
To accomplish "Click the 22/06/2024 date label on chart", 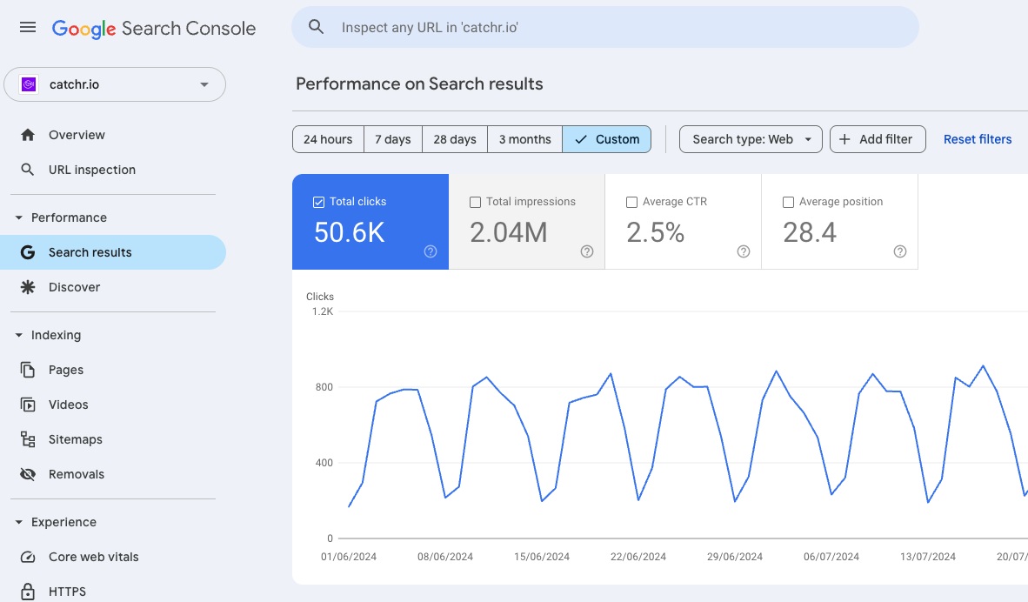I will tap(637, 557).
